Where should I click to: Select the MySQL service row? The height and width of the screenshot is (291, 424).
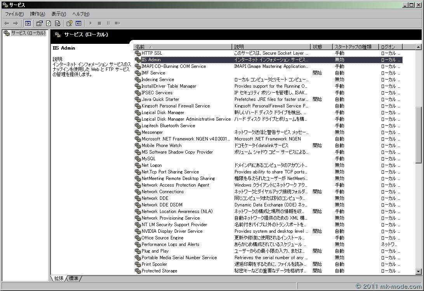point(148,159)
